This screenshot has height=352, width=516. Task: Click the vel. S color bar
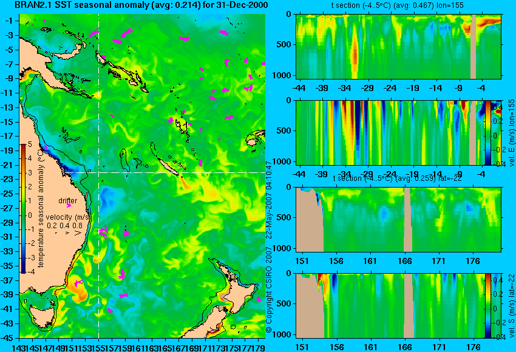(x=488, y=306)
